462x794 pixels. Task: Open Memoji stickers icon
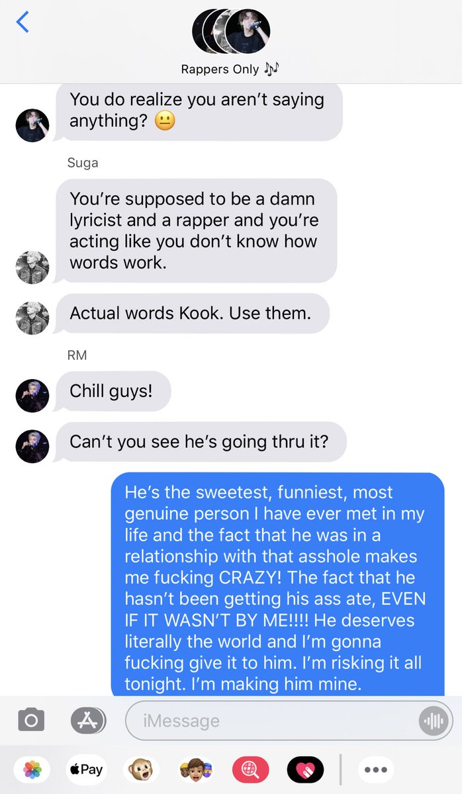click(x=195, y=770)
